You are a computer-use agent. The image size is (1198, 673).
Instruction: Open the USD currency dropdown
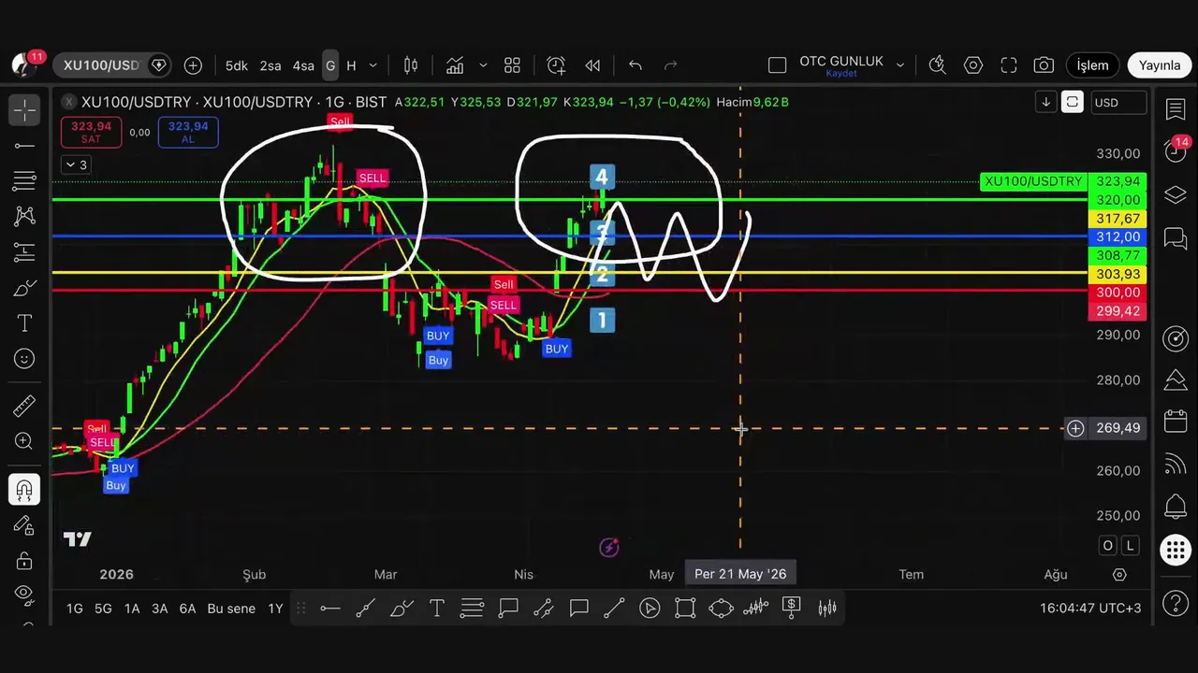pos(1119,103)
